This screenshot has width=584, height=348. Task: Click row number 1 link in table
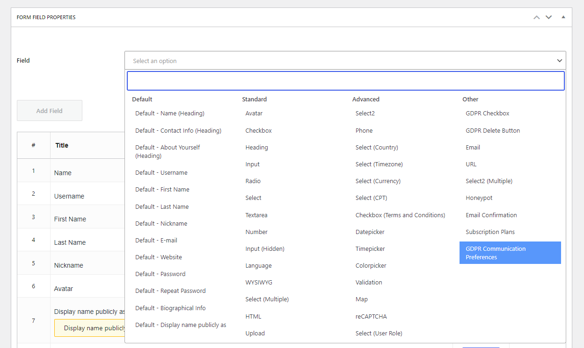(x=33, y=171)
